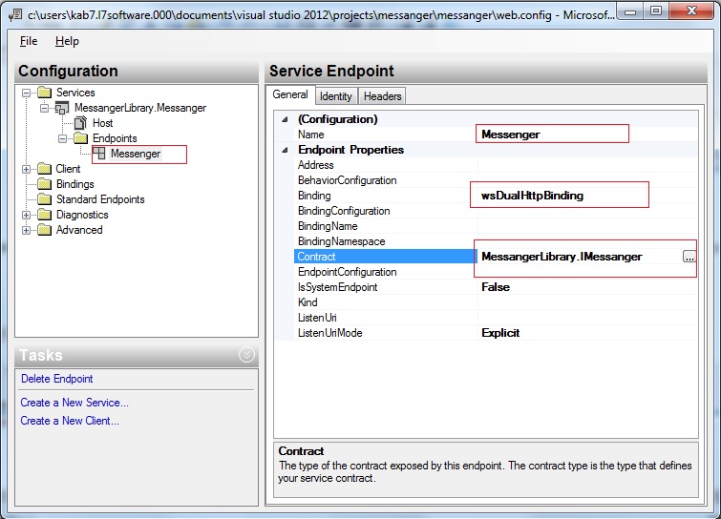Image resolution: width=721 pixels, height=519 pixels.
Task: Click the IsSystemEndpoint value False
Action: 587,287
